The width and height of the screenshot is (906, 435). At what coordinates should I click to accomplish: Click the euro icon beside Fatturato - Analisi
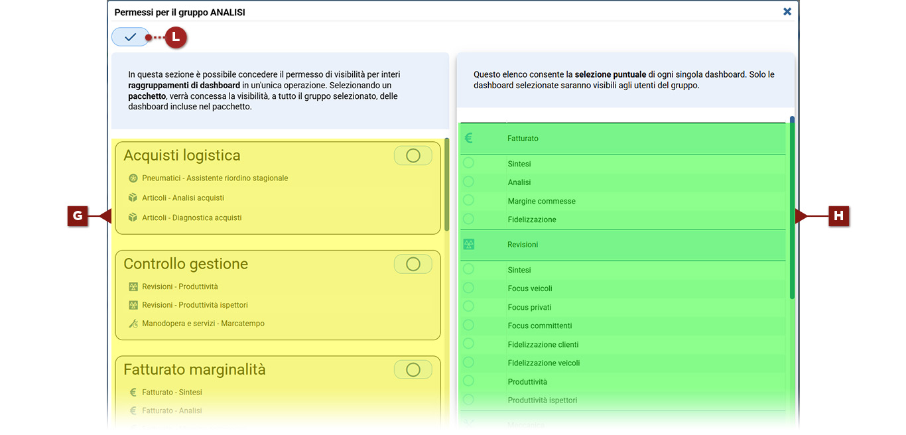pos(133,410)
